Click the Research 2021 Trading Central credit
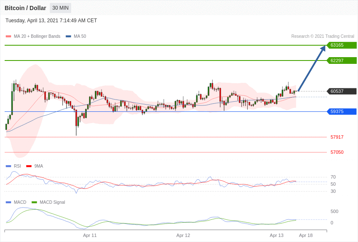The height and width of the screenshot is (242, 358). coord(323,36)
